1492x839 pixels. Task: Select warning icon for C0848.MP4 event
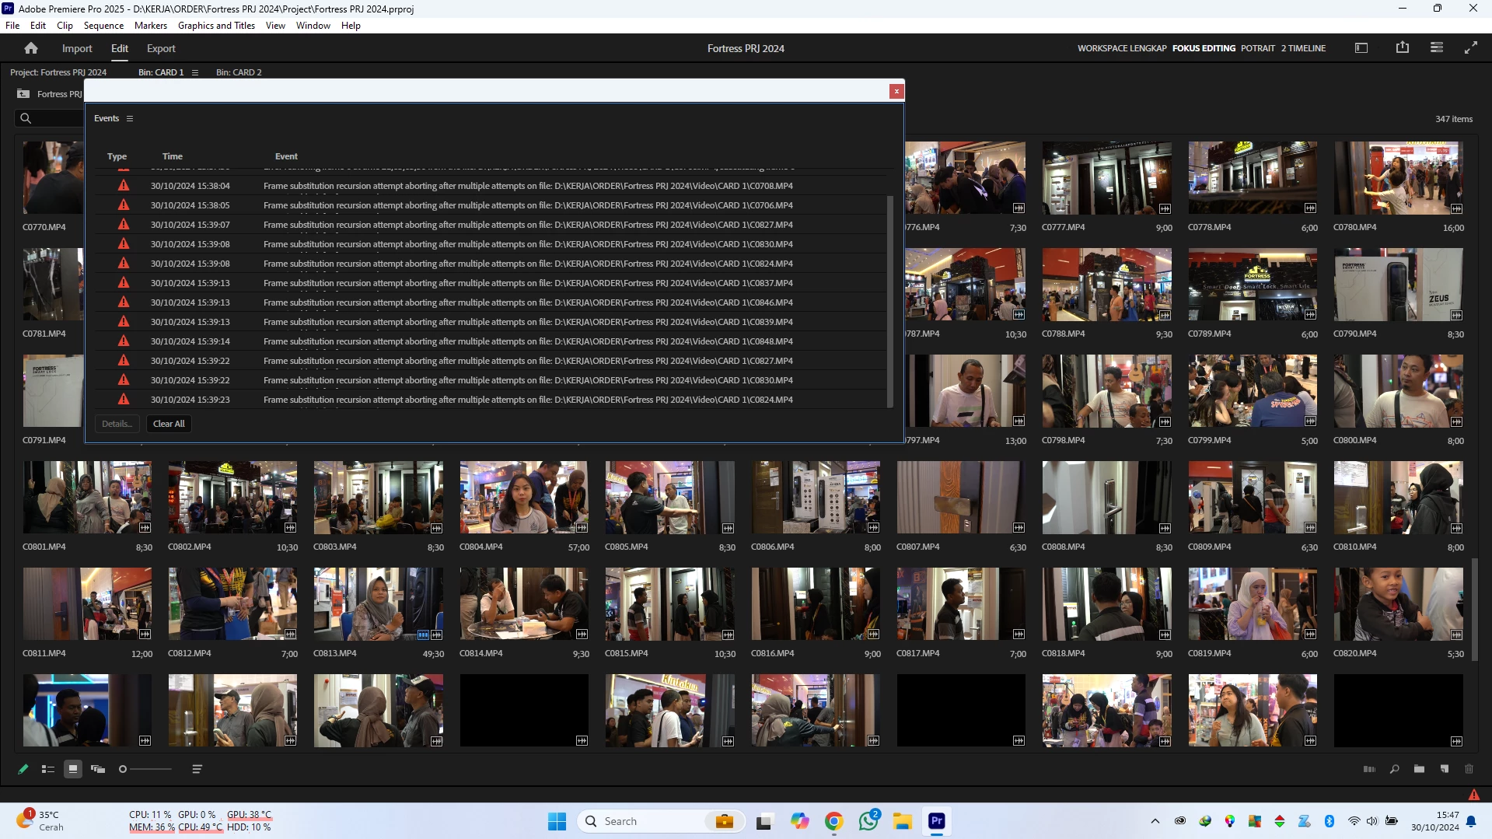[x=123, y=341]
